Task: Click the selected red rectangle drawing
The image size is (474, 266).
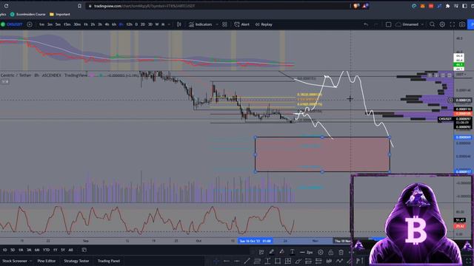Action: tap(322, 154)
